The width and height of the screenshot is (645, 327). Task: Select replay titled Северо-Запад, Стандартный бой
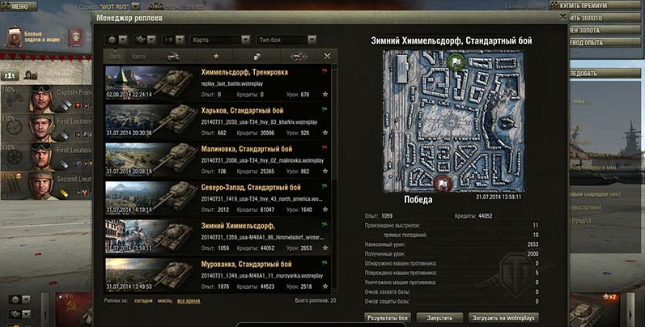[x=251, y=188]
